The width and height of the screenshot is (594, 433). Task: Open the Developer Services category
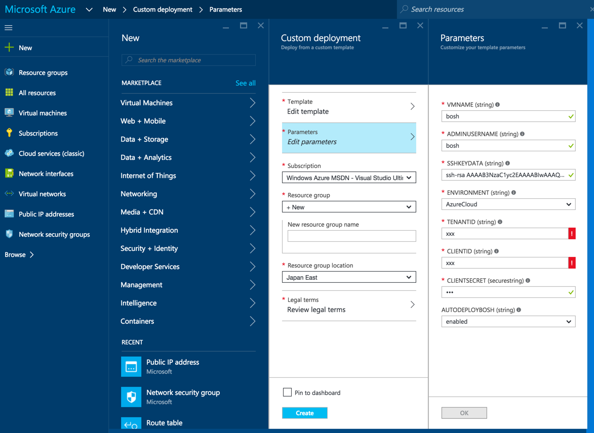[x=188, y=266]
